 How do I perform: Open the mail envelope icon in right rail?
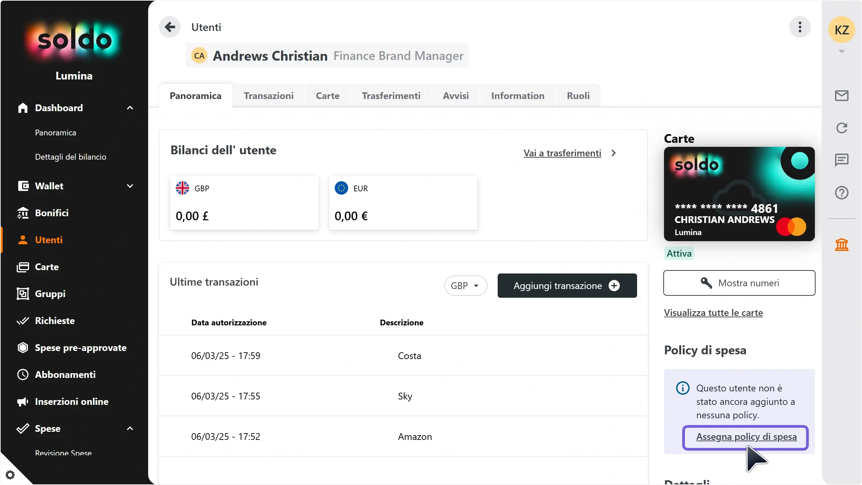click(841, 96)
